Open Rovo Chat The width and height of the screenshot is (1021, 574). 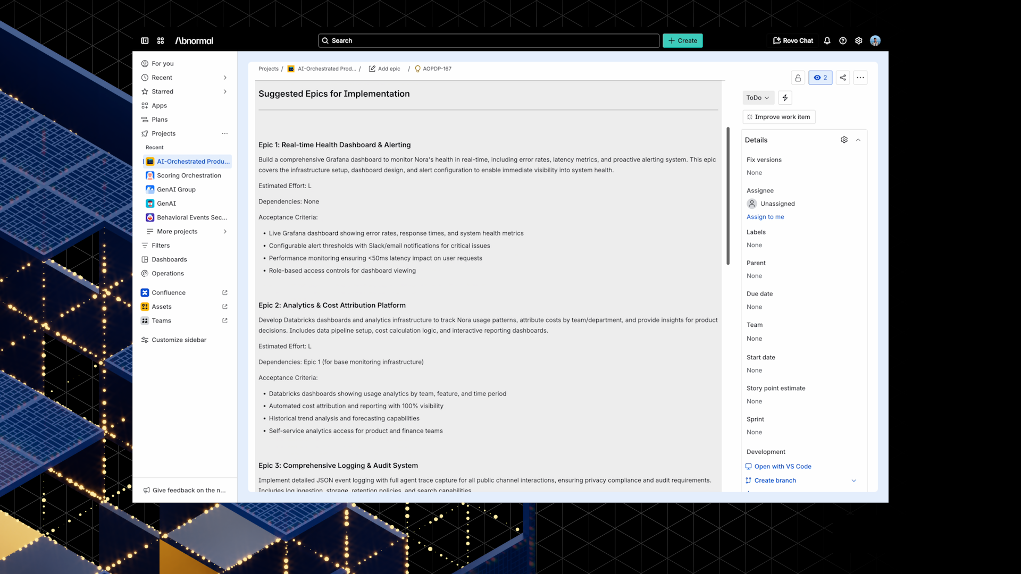tap(793, 40)
